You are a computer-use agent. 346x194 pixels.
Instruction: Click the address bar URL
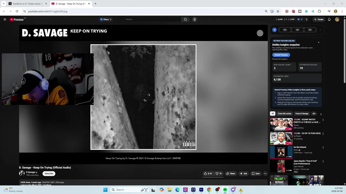click(x=48, y=11)
